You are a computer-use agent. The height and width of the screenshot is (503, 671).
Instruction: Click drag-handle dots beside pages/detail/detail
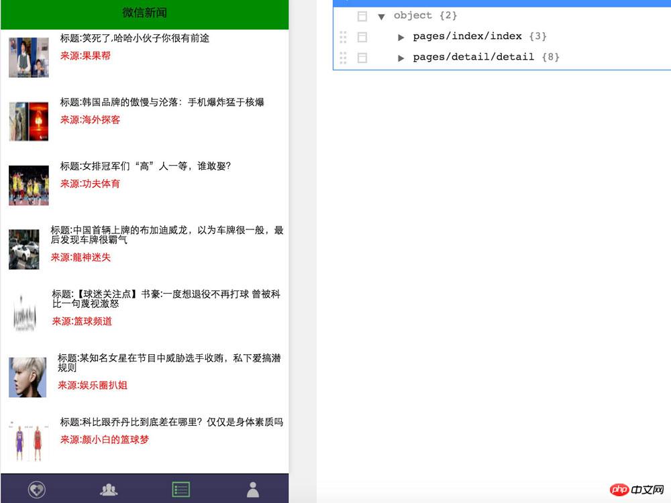tap(343, 57)
